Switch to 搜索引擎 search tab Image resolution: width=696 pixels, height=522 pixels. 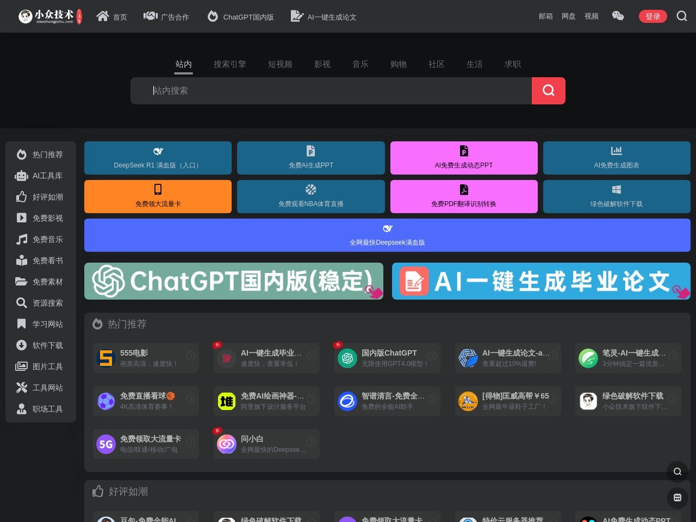click(230, 64)
